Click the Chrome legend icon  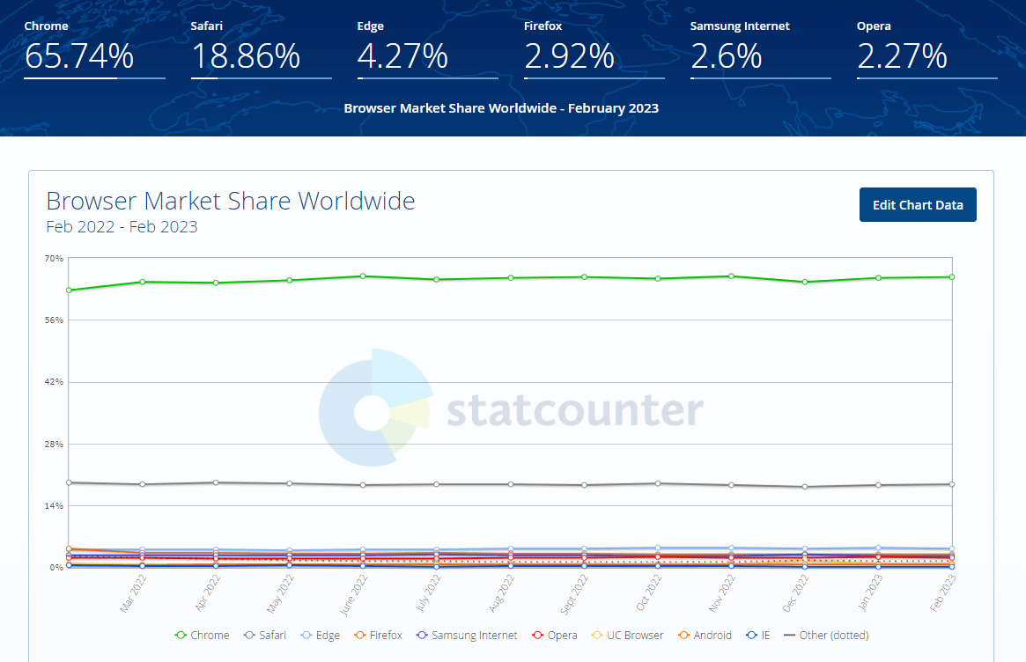(x=182, y=635)
